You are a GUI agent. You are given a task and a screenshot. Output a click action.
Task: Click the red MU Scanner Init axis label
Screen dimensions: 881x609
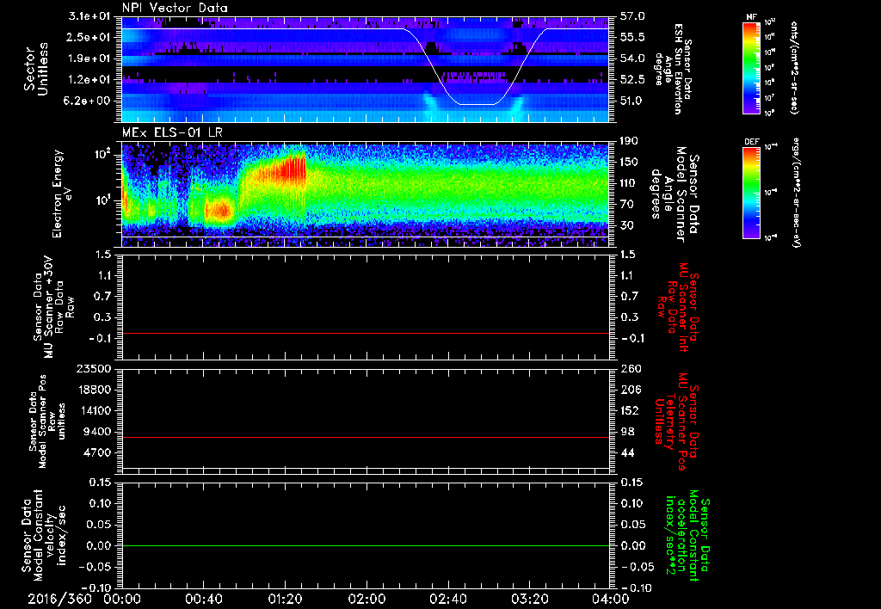coord(678,307)
